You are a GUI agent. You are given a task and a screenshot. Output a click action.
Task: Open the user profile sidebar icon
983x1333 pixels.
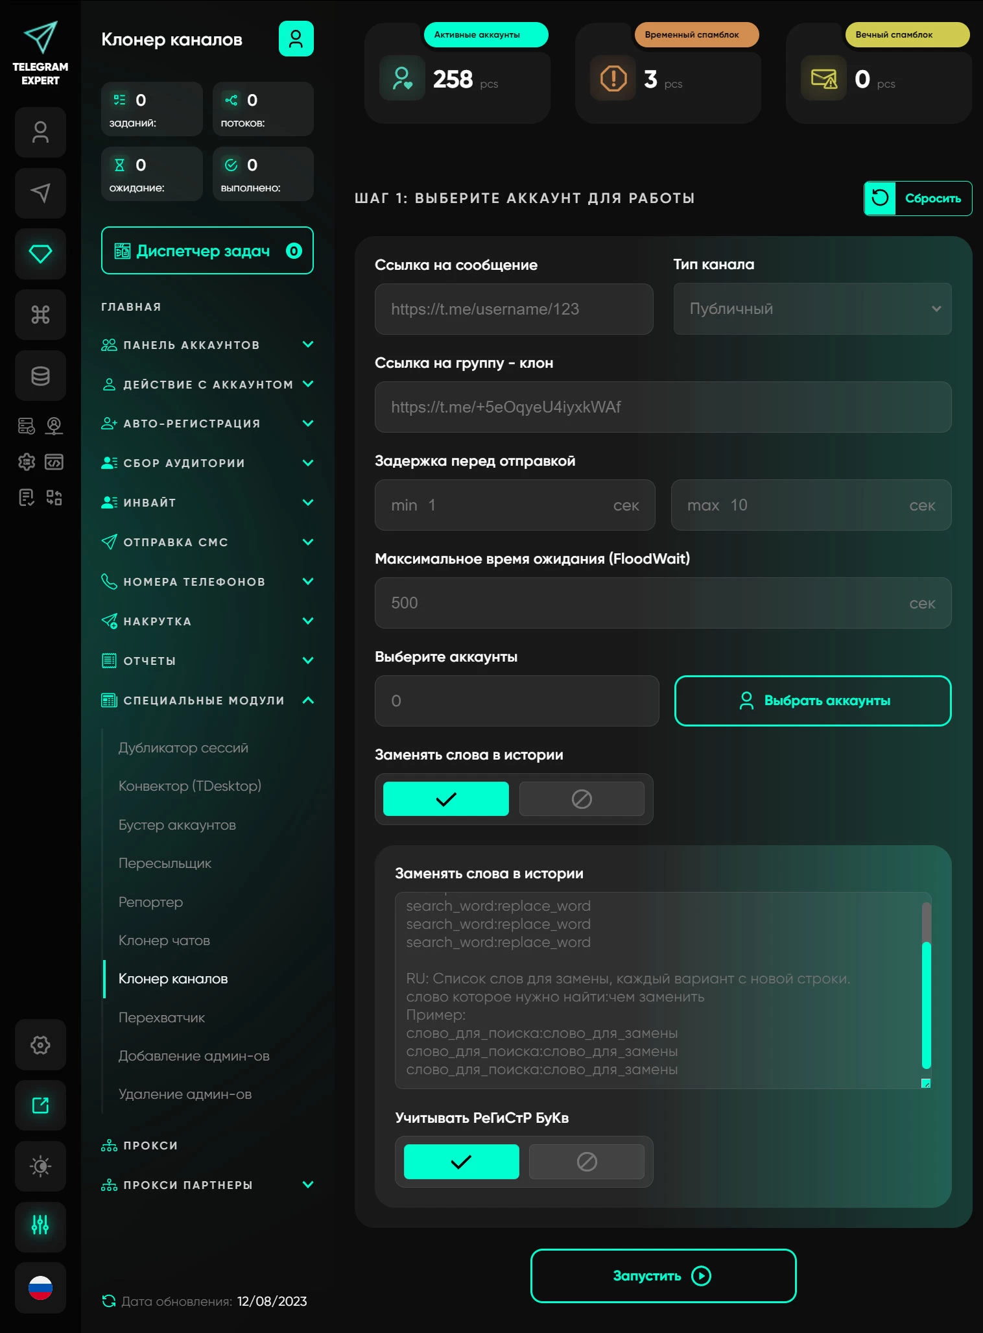(x=40, y=132)
